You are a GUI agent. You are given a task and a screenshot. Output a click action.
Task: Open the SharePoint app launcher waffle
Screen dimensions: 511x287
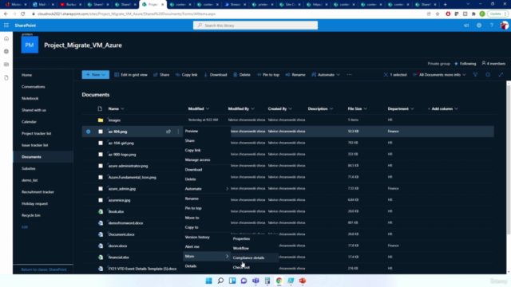[x=6, y=26]
